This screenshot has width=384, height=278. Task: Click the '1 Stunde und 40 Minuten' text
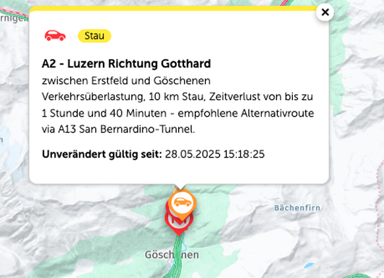click(104, 113)
